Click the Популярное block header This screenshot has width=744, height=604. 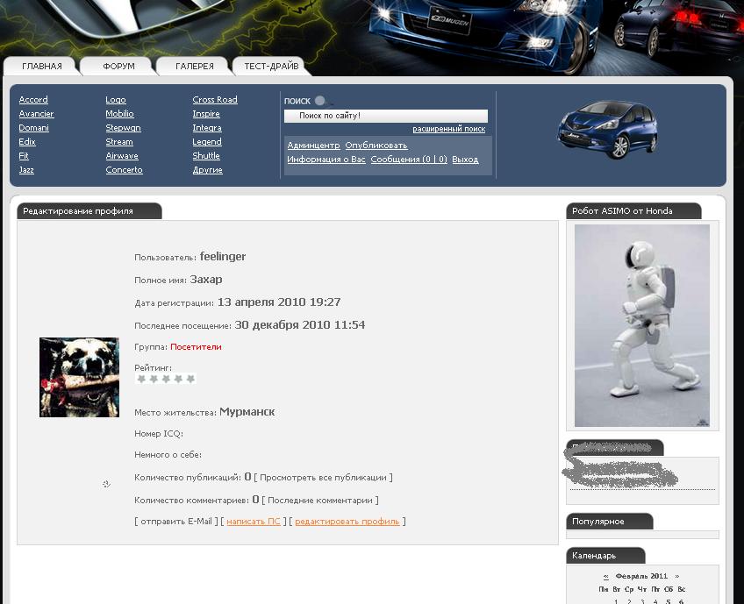(609, 522)
